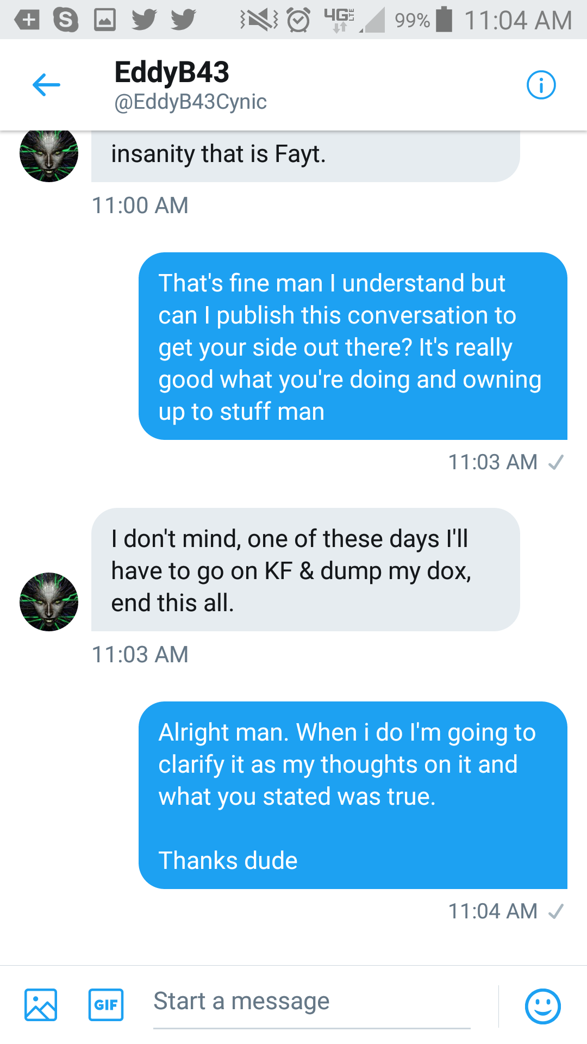Open the emoji smiley picker

(x=542, y=1005)
